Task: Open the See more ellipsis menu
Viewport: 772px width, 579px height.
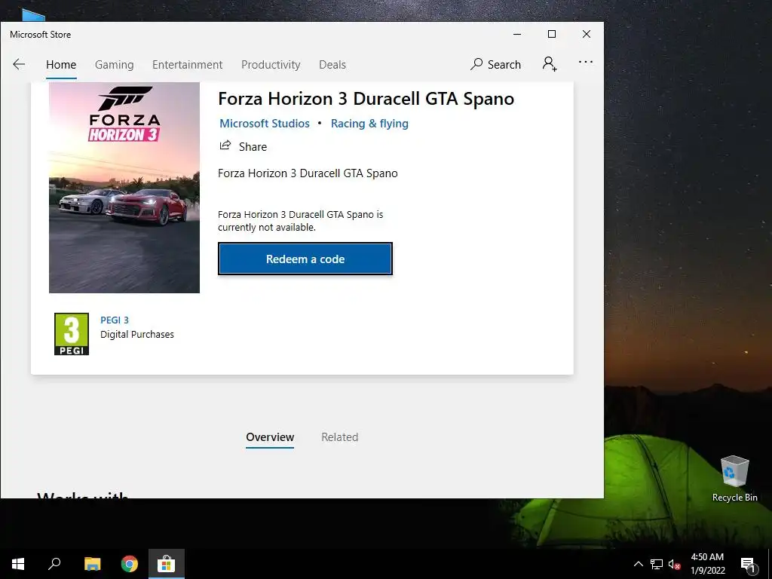Action: point(585,62)
